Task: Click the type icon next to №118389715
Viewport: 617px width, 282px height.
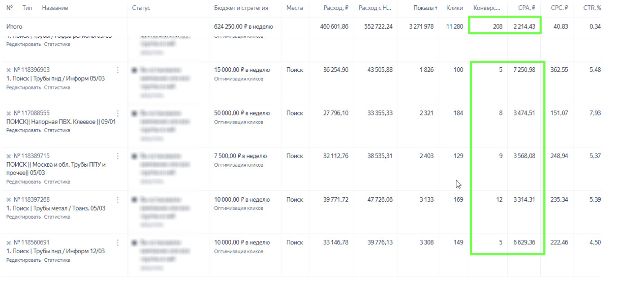Action: tap(9, 156)
